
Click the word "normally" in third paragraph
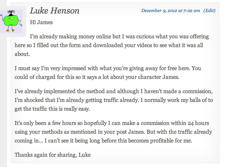[x=155, y=100]
